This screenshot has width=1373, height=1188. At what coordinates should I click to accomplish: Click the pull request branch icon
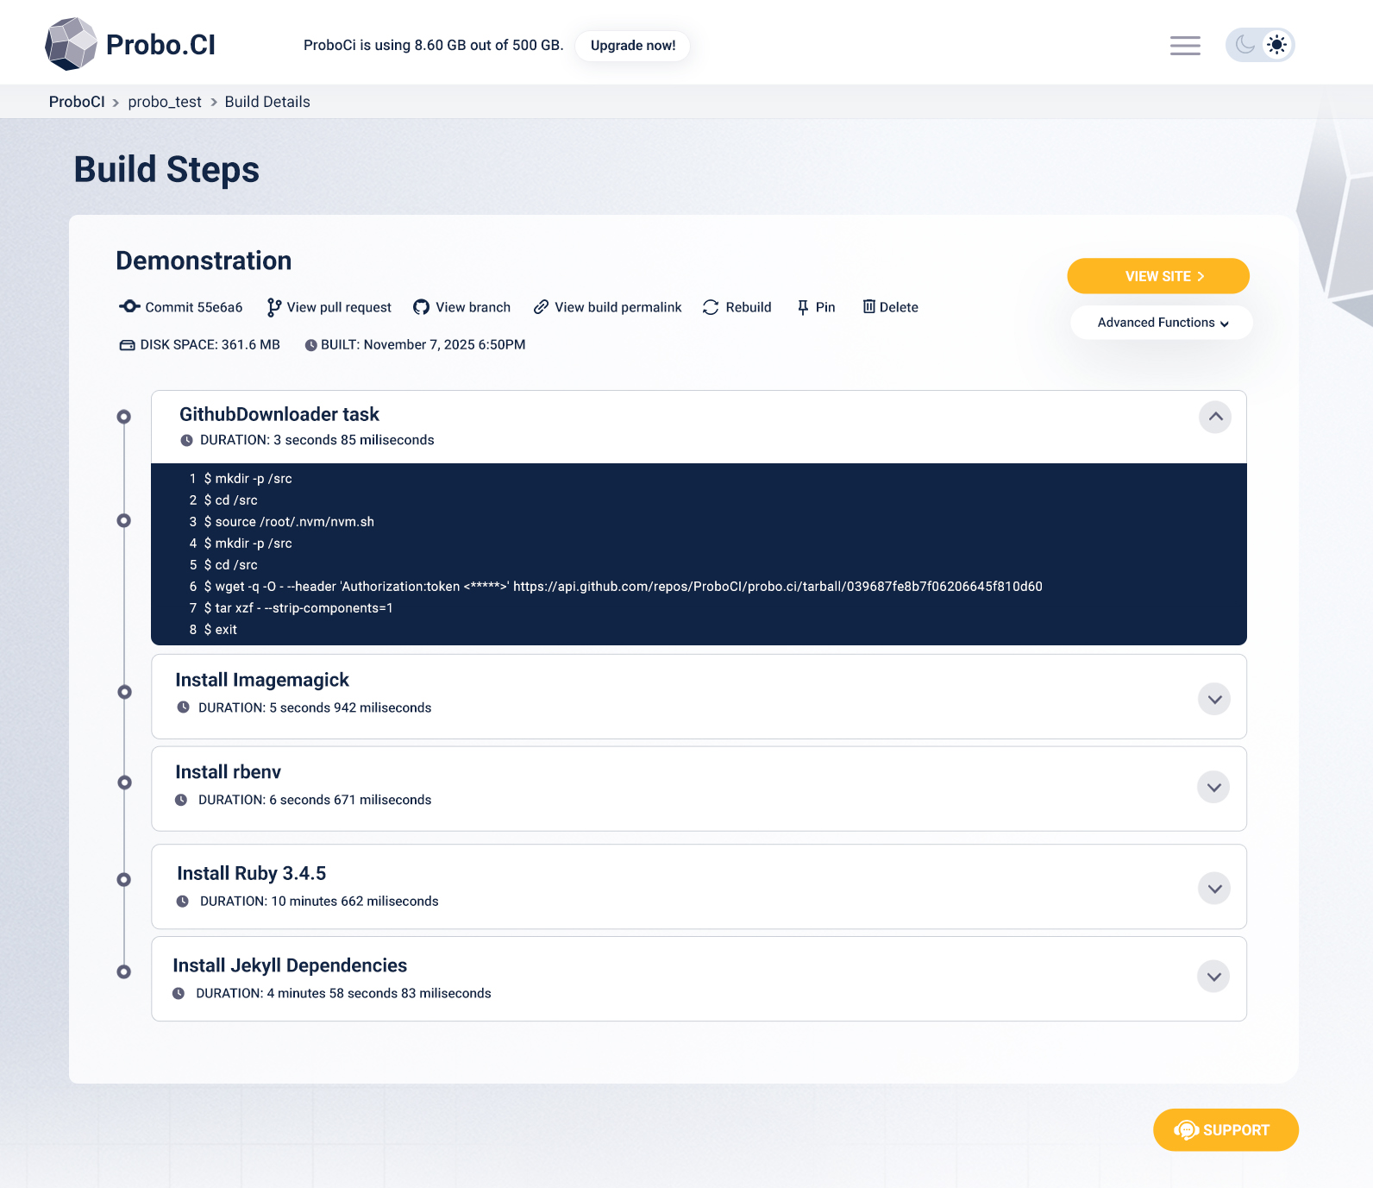click(x=274, y=307)
